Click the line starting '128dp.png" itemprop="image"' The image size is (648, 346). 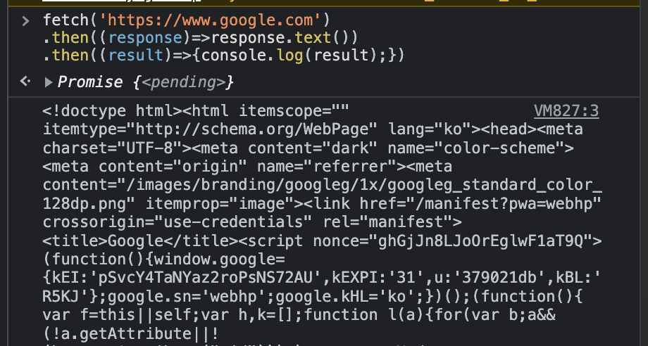pyautogui.click(x=322, y=204)
